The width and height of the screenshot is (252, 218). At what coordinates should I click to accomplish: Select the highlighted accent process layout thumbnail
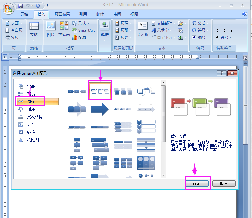coord(100,91)
